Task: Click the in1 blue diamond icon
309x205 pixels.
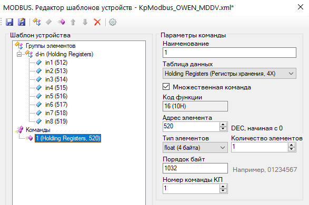Action: tap(39, 63)
